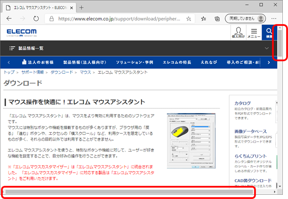Open えれなび menu item
Screen dimensions: 288x199
(209, 62)
